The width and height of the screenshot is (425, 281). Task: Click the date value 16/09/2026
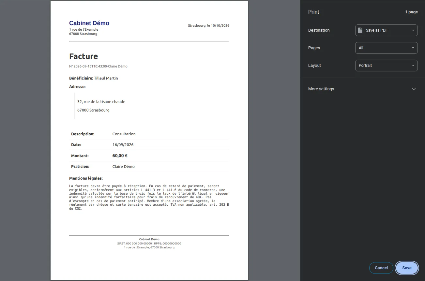pos(123,145)
